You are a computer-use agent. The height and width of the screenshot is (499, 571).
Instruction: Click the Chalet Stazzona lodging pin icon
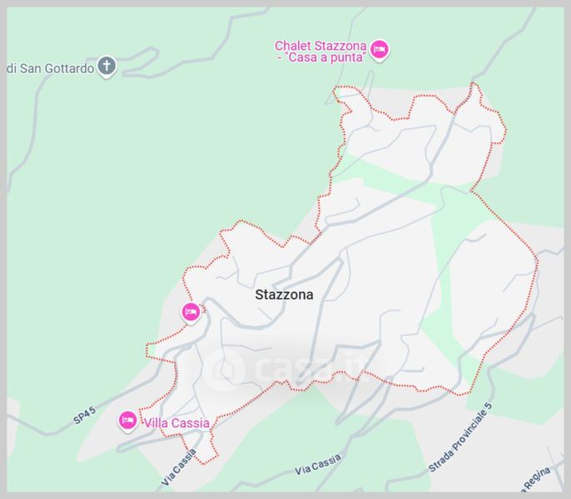pos(379,50)
